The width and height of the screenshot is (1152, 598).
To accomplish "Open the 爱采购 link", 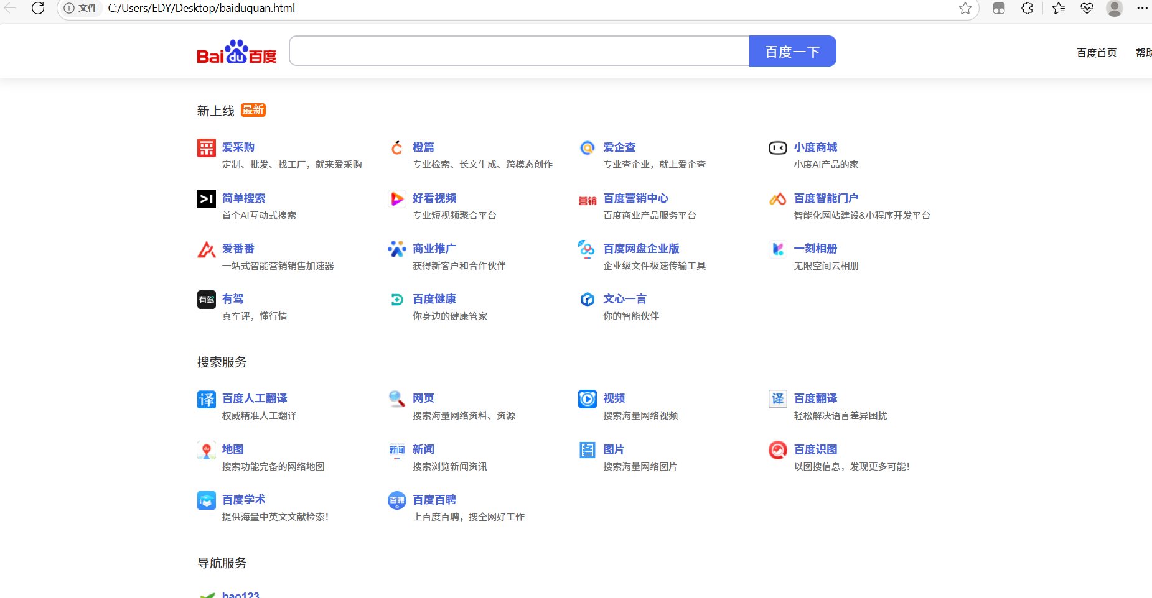I will click(x=238, y=147).
